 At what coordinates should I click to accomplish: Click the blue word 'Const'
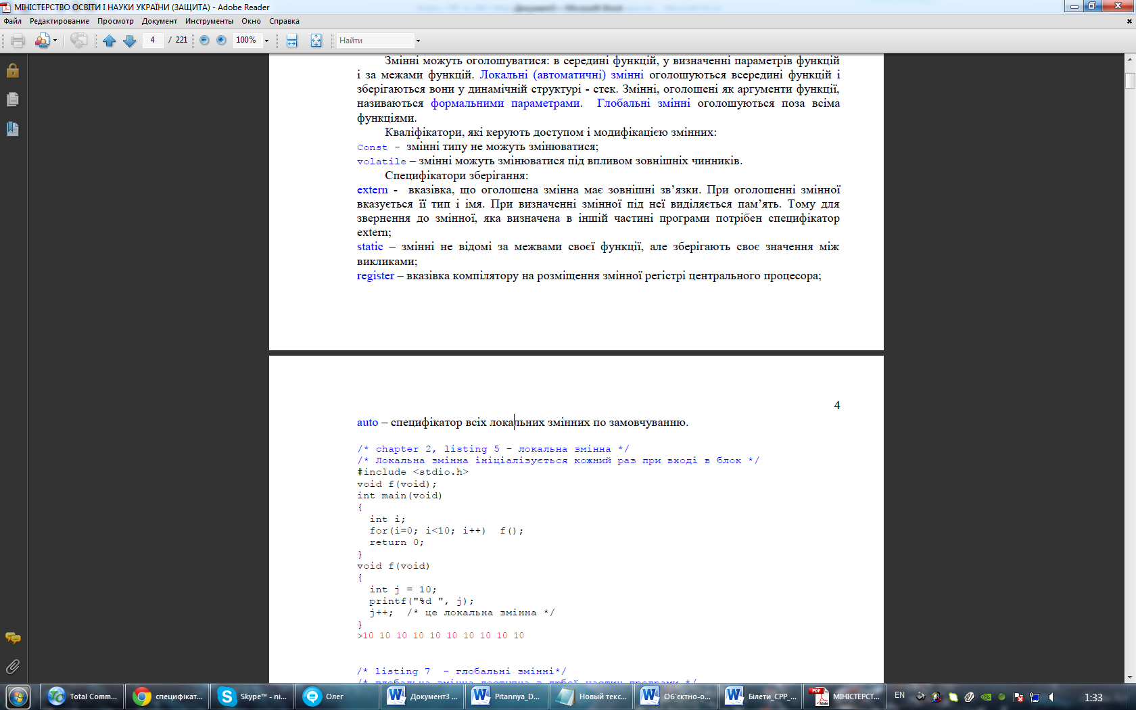point(372,147)
